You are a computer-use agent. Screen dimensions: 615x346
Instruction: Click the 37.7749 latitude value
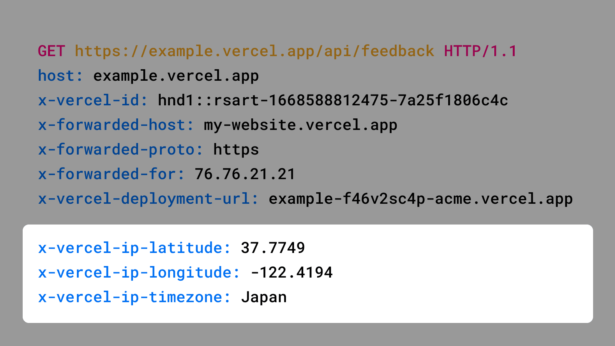273,248
